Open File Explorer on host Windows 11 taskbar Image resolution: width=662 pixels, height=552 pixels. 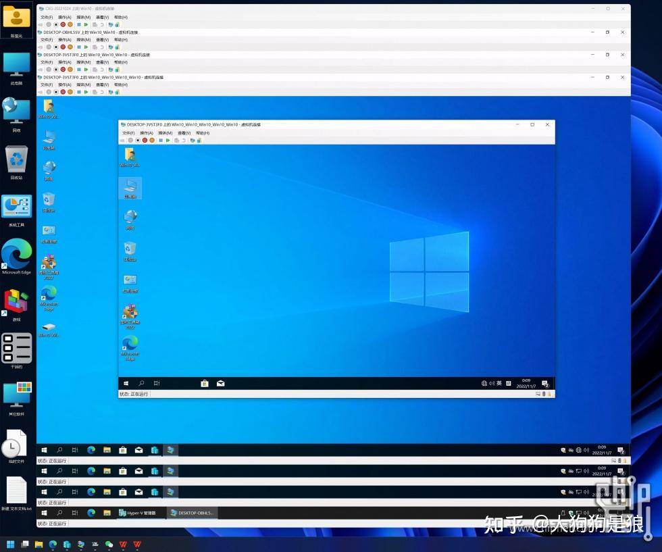(x=39, y=545)
